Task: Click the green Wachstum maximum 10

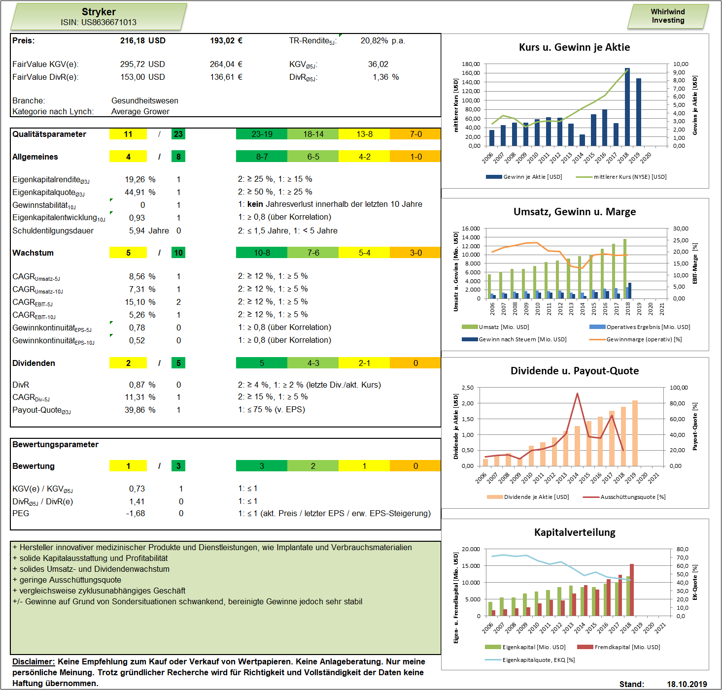Action: tap(178, 253)
